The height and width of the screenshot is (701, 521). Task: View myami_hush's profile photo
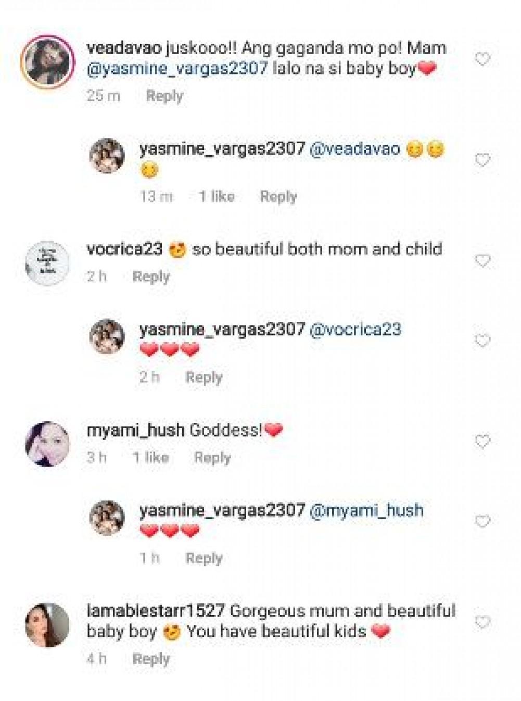47,444
